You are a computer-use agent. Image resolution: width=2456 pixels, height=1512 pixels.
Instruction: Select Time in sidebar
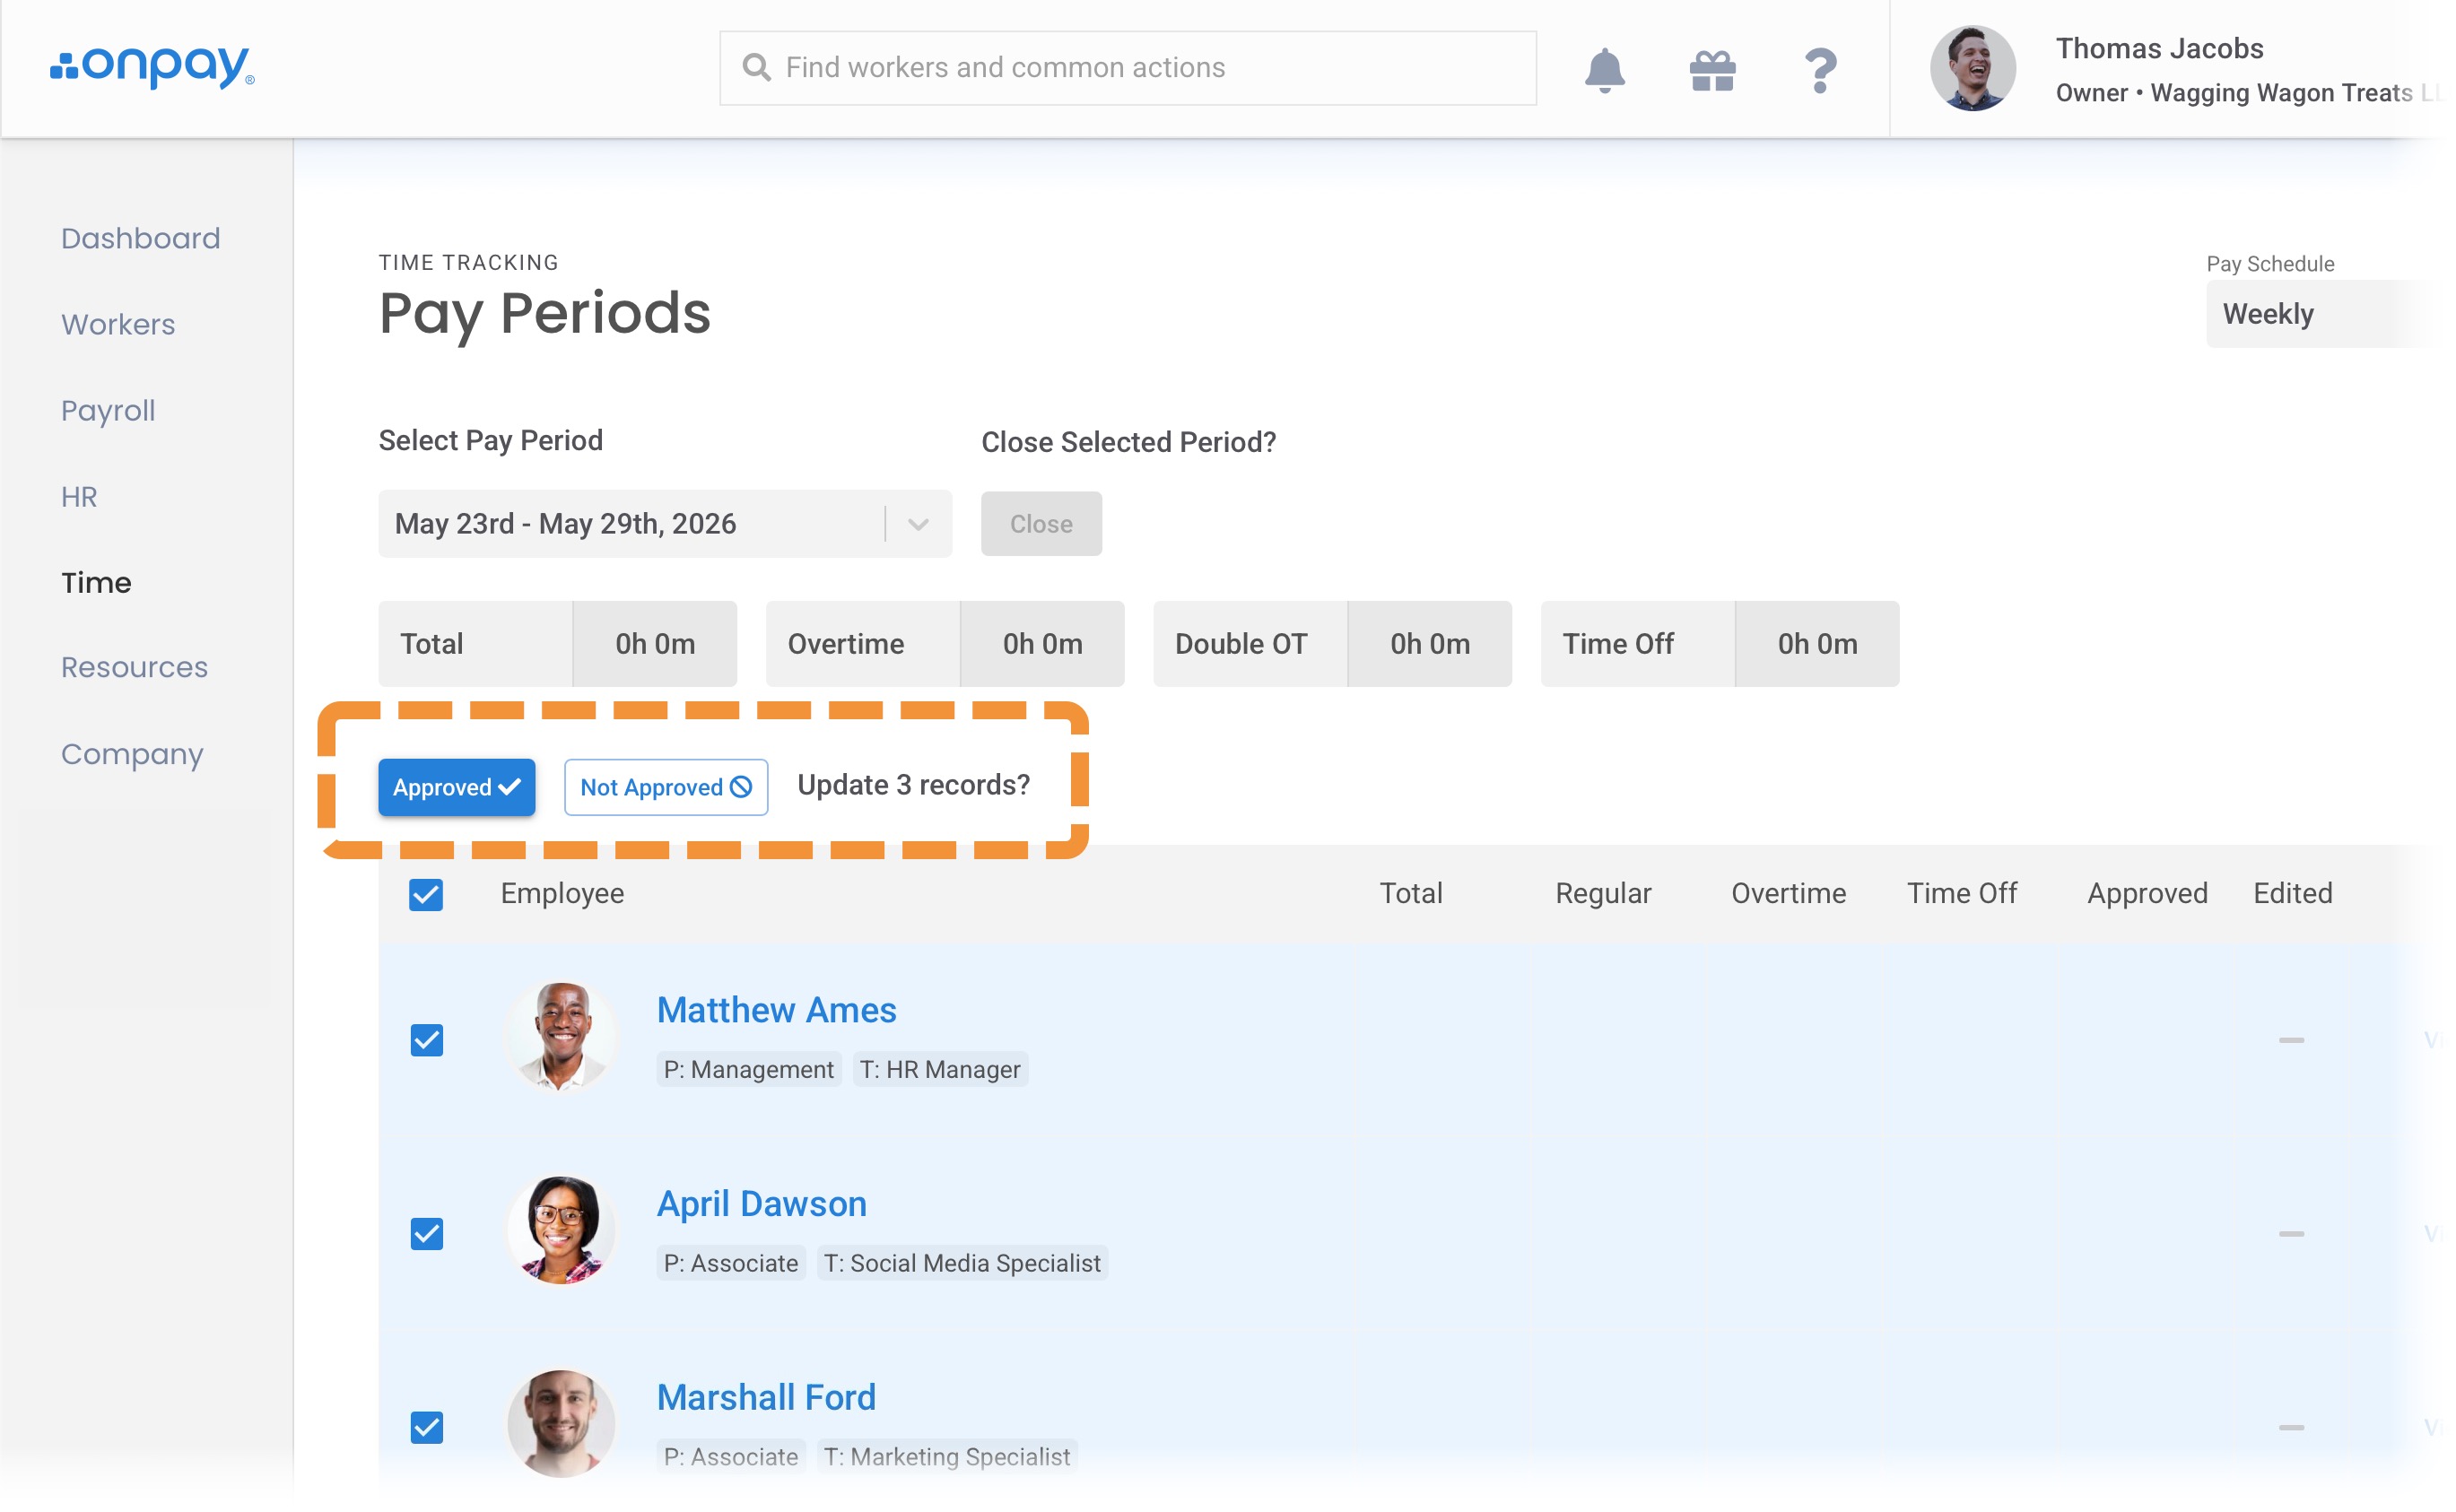pyautogui.click(x=96, y=582)
